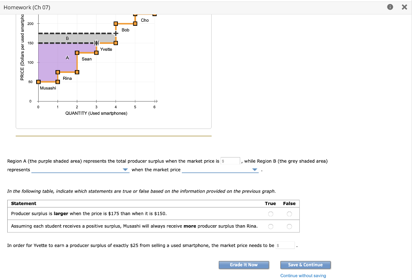
Task: Select Bob's orange square marker
Action: [x=116, y=23]
